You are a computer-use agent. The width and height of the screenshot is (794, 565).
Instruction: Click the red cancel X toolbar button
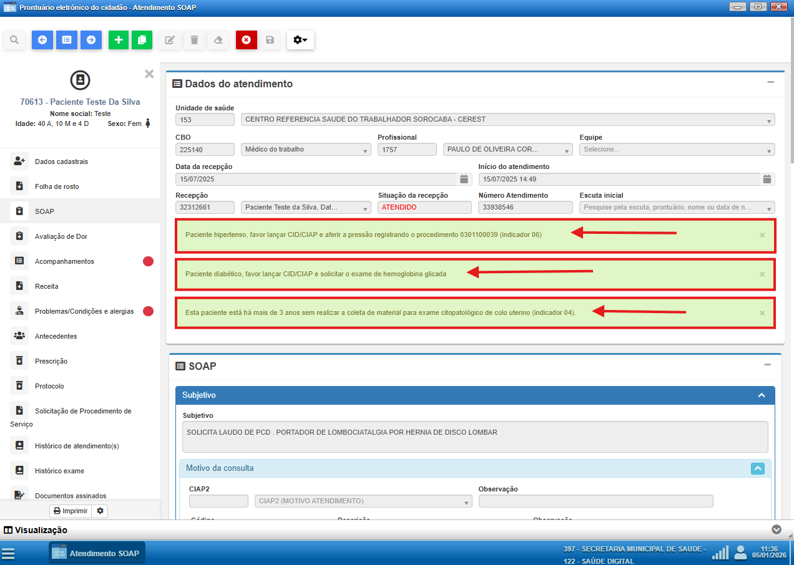pos(246,40)
